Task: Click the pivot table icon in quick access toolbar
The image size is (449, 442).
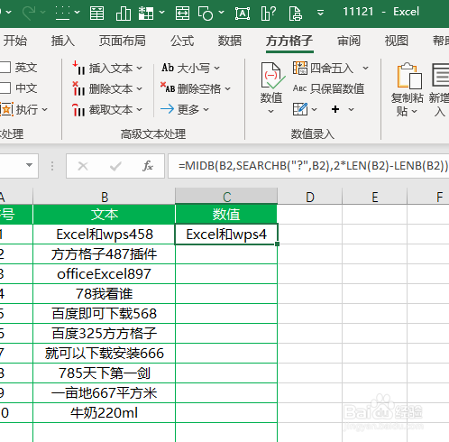Action: point(146,13)
